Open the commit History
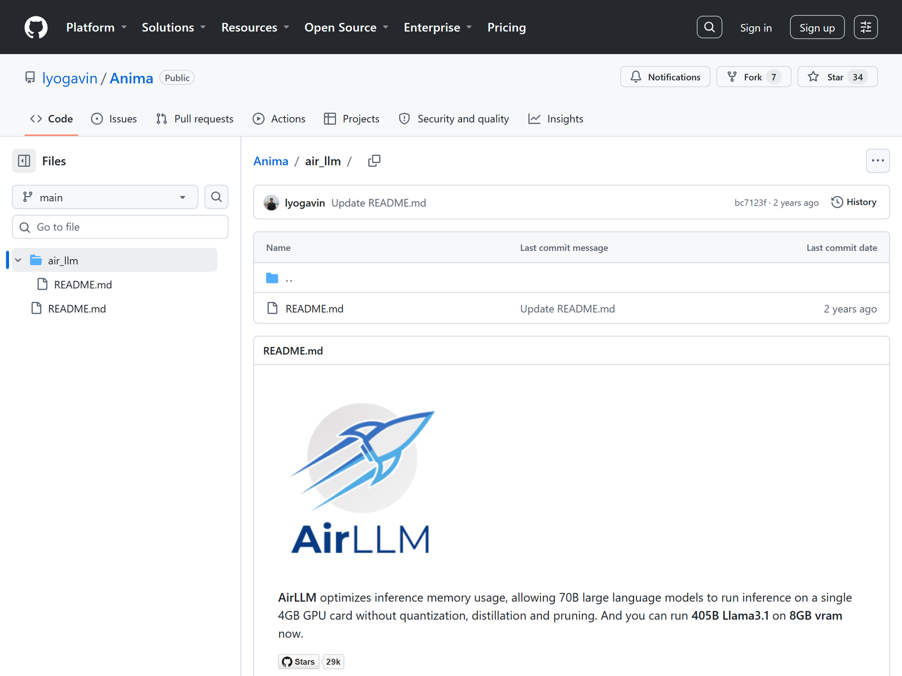This screenshot has height=676, width=902. [x=854, y=202]
